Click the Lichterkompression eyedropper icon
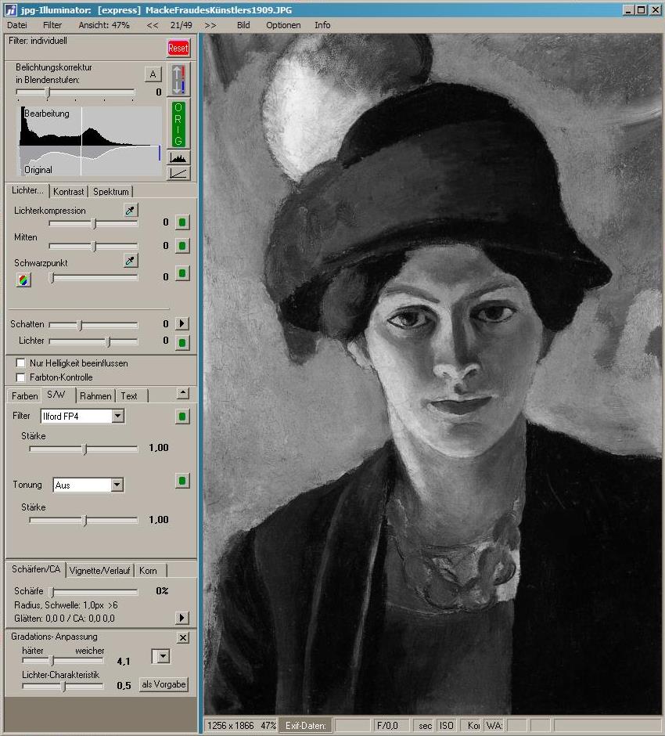Viewport: 665px width, 736px height. point(131,211)
